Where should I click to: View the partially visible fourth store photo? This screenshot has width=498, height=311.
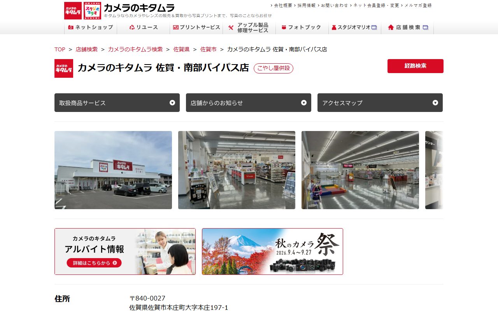(x=434, y=170)
